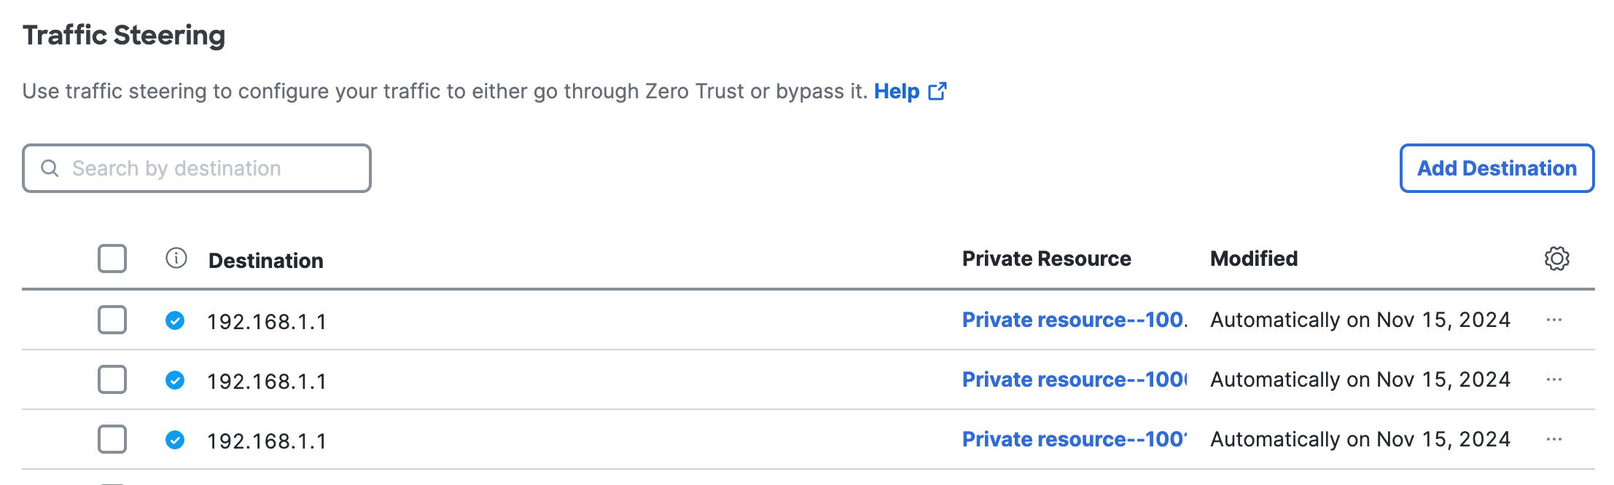Click the Add Destination button

click(1497, 168)
